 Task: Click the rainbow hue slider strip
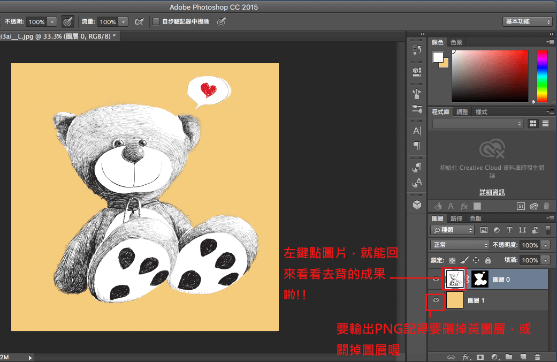pyautogui.click(x=542, y=75)
